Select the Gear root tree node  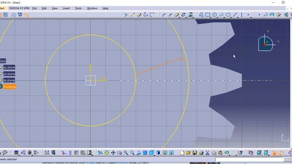click(x=3, y=61)
